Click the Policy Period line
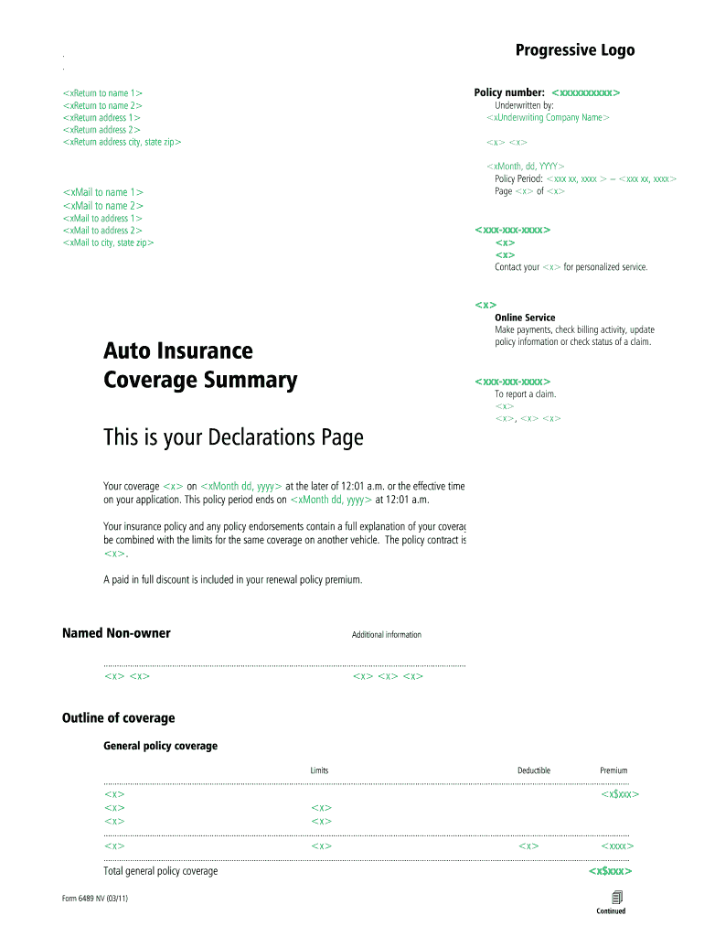The height and width of the screenshot is (937, 704). tap(585, 178)
